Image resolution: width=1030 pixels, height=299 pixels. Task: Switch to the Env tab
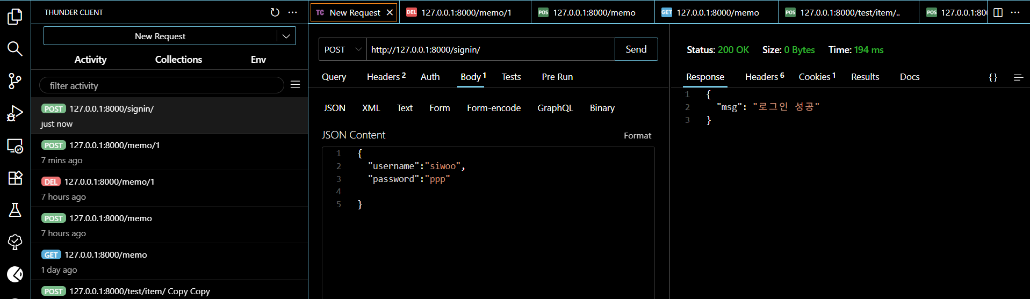[258, 60]
